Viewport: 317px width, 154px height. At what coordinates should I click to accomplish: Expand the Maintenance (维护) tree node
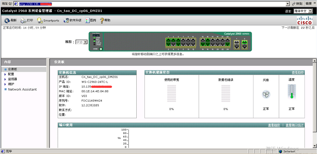coord(5,84)
